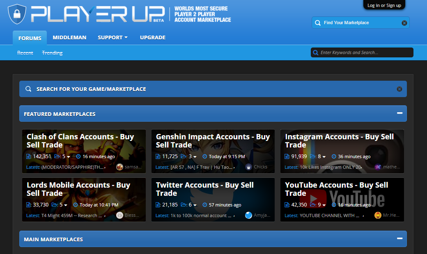Click clock icon on Genshin Impact card
This screenshot has width=427, height=254.
tap(205, 156)
